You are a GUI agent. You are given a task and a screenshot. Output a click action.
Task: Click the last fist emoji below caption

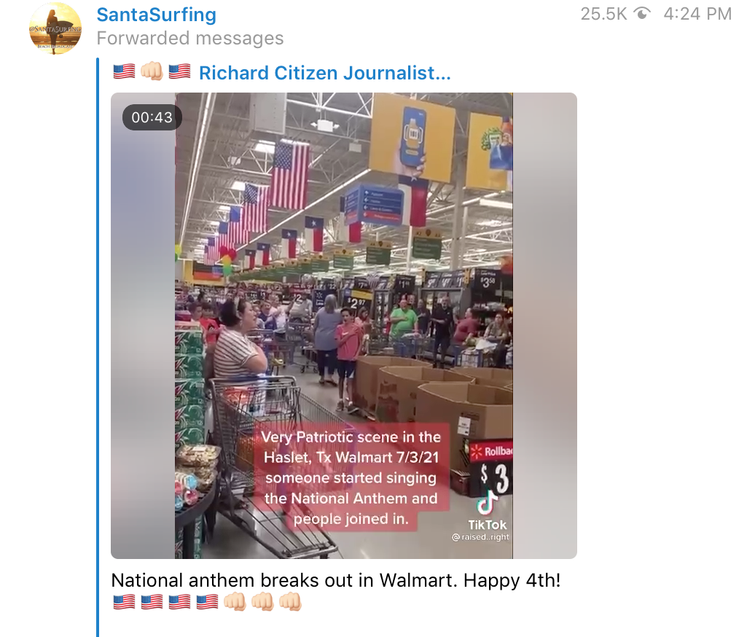[290, 602]
